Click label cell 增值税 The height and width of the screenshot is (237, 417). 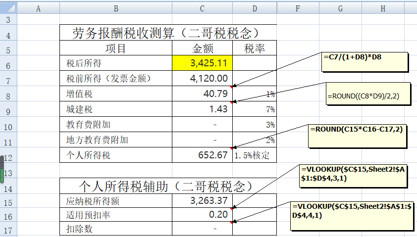click(x=116, y=94)
